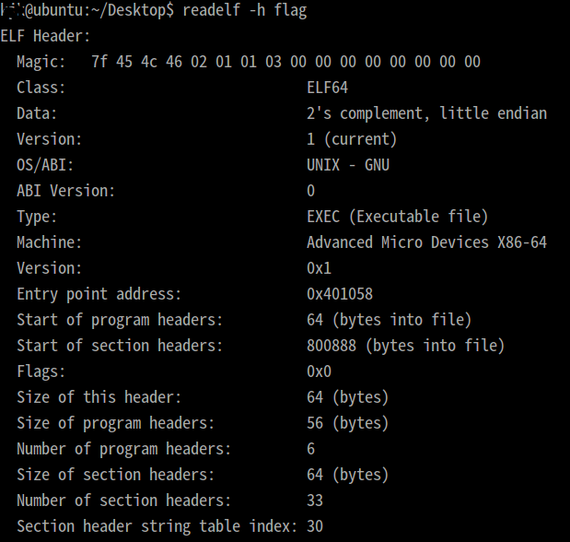570x542 pixels.
Task: Click the Magic bytes hex sequence
Action: tap(285, 62)
